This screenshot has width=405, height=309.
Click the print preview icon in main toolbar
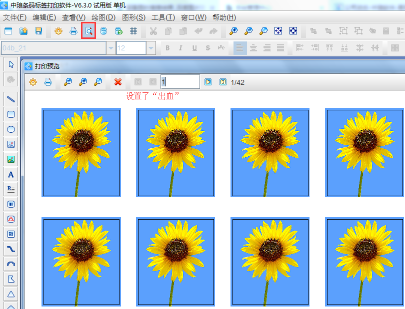[88, 31]
